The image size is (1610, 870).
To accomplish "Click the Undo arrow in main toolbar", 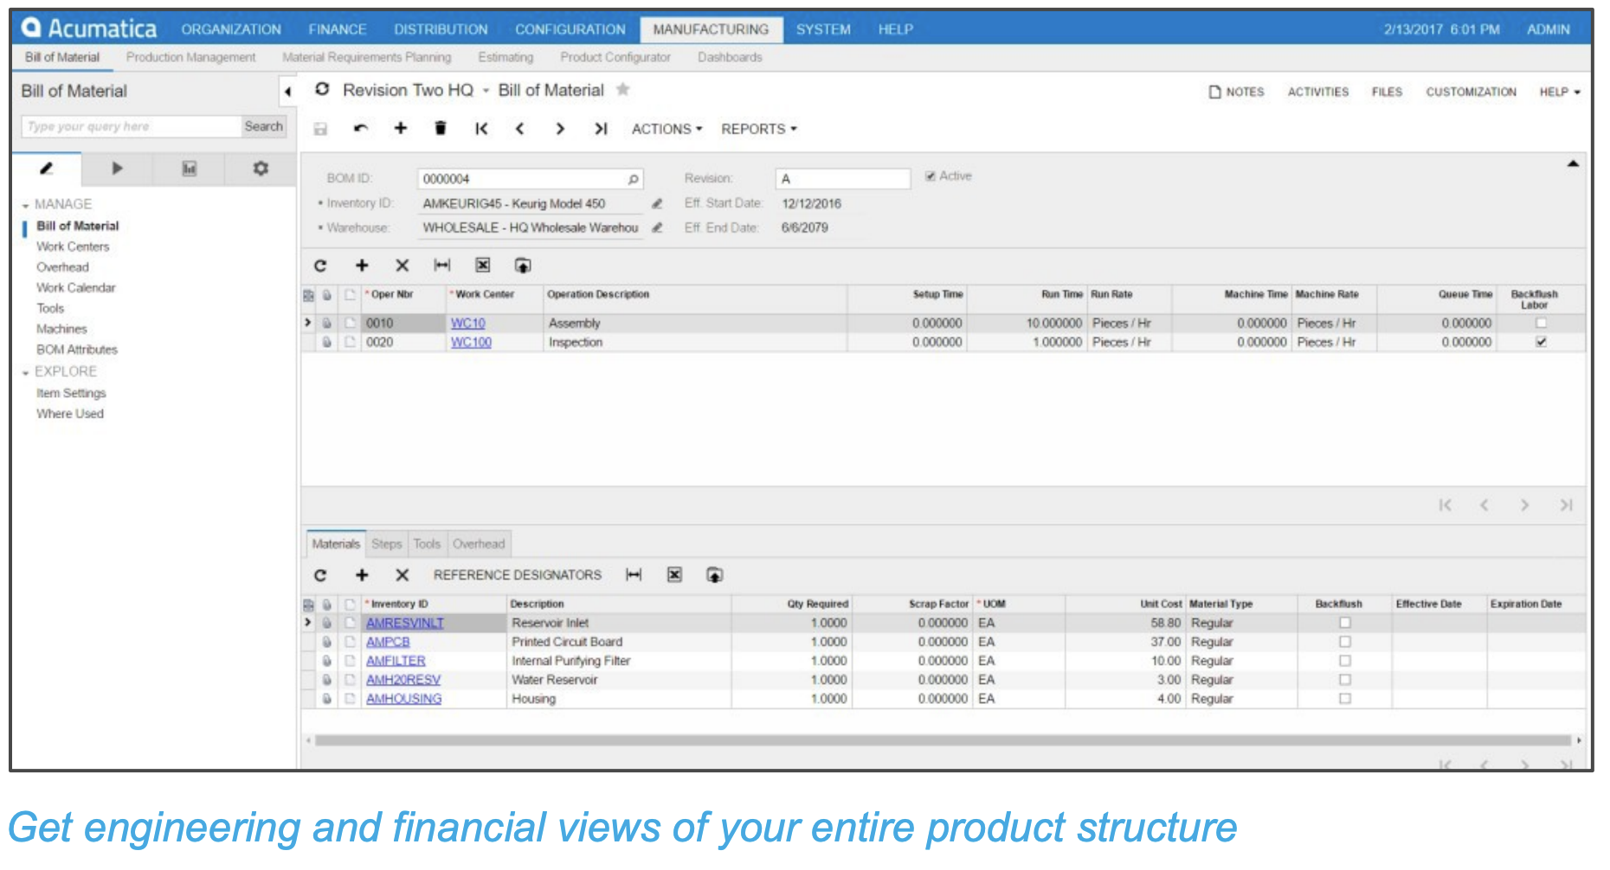I will pyautogui.click(x=361, y=129).
